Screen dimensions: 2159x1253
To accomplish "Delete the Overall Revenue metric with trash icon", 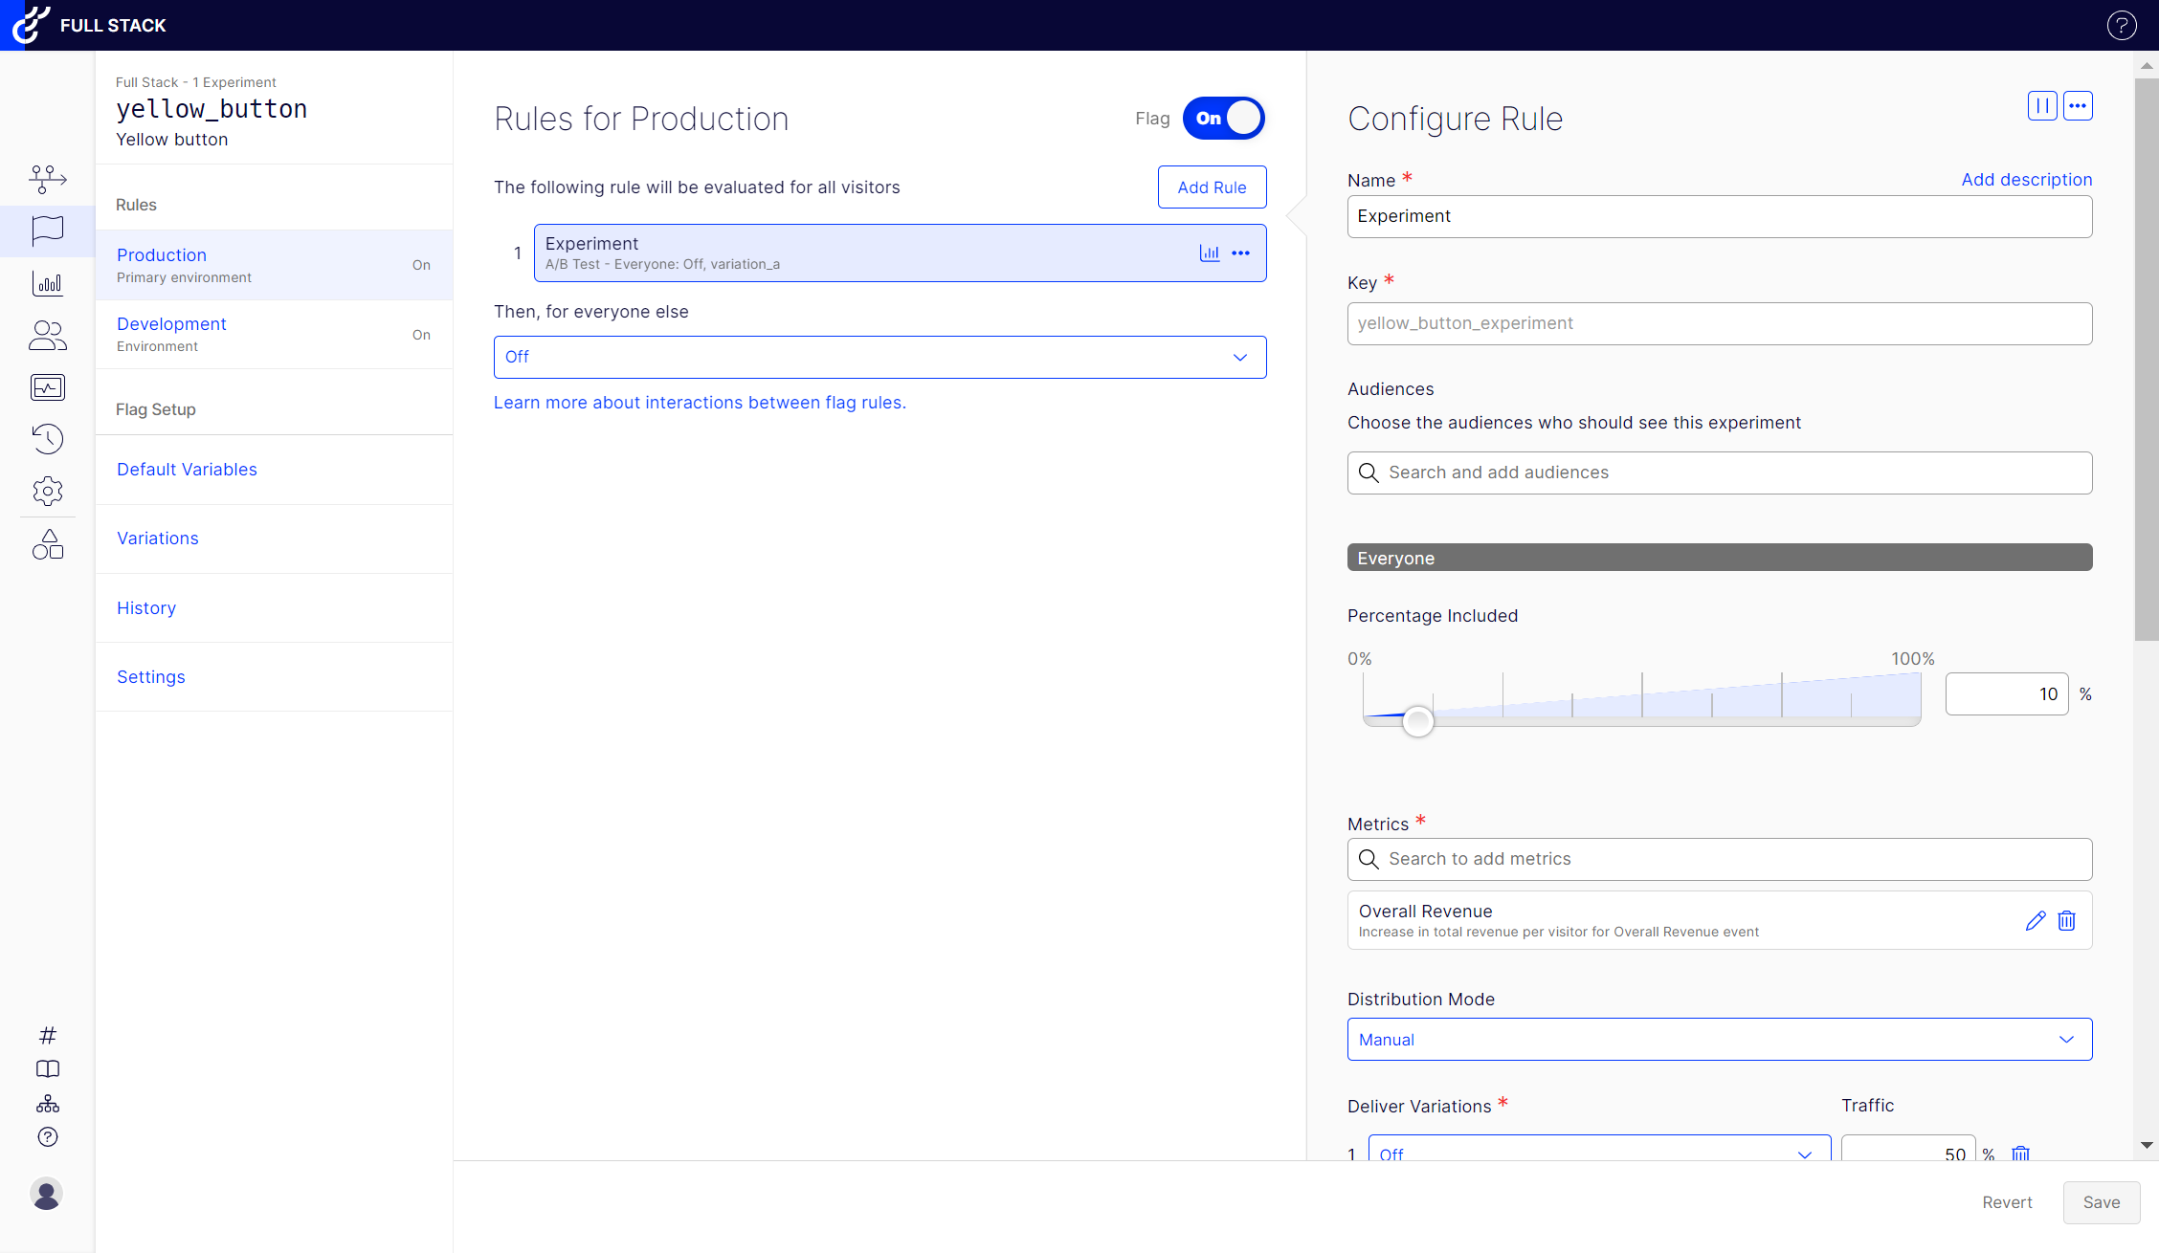I will pyautogui.click(x=2067, y=920).
